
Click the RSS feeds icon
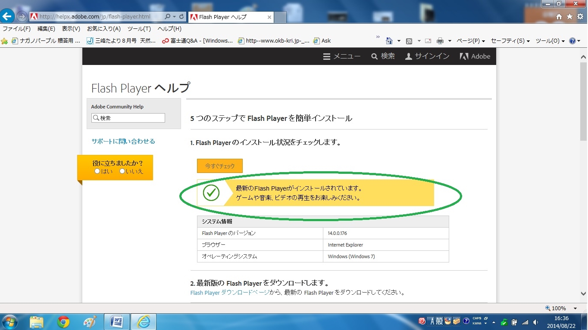409,41
